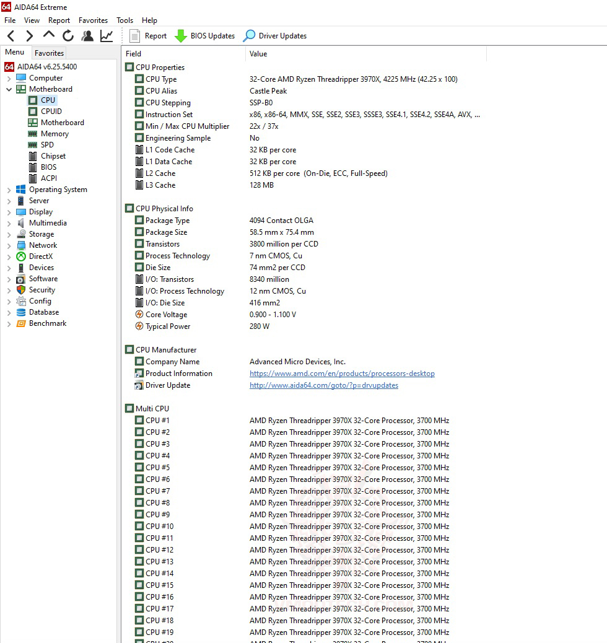Click the Driver Updates toolbar button label
Viewport: 607px width, 643px height.
pos(282,36)
